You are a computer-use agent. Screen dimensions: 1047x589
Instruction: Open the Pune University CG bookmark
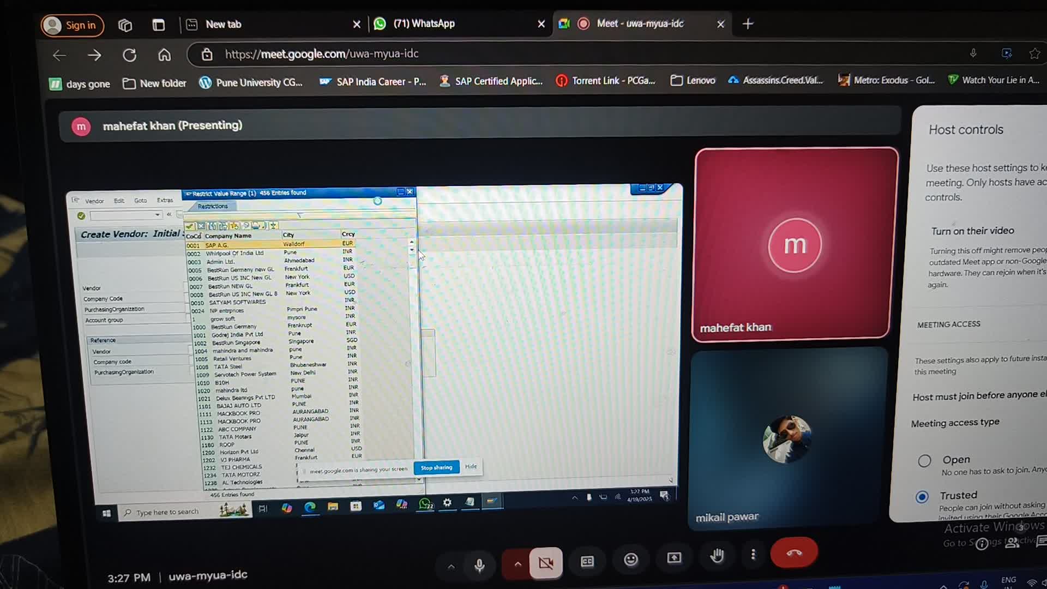click(251, 82)
